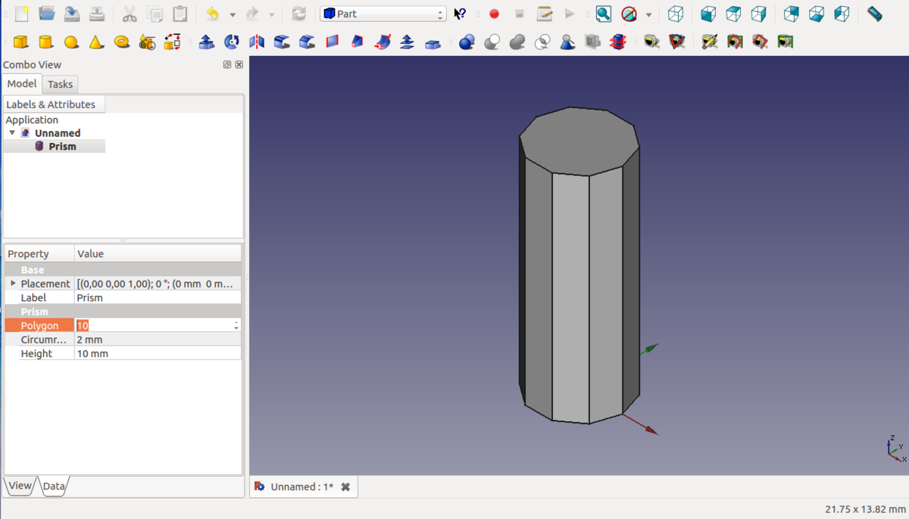Screen dimensions: 909x519
Task: Open the undo history dropdown arrow
Action: 232,14
